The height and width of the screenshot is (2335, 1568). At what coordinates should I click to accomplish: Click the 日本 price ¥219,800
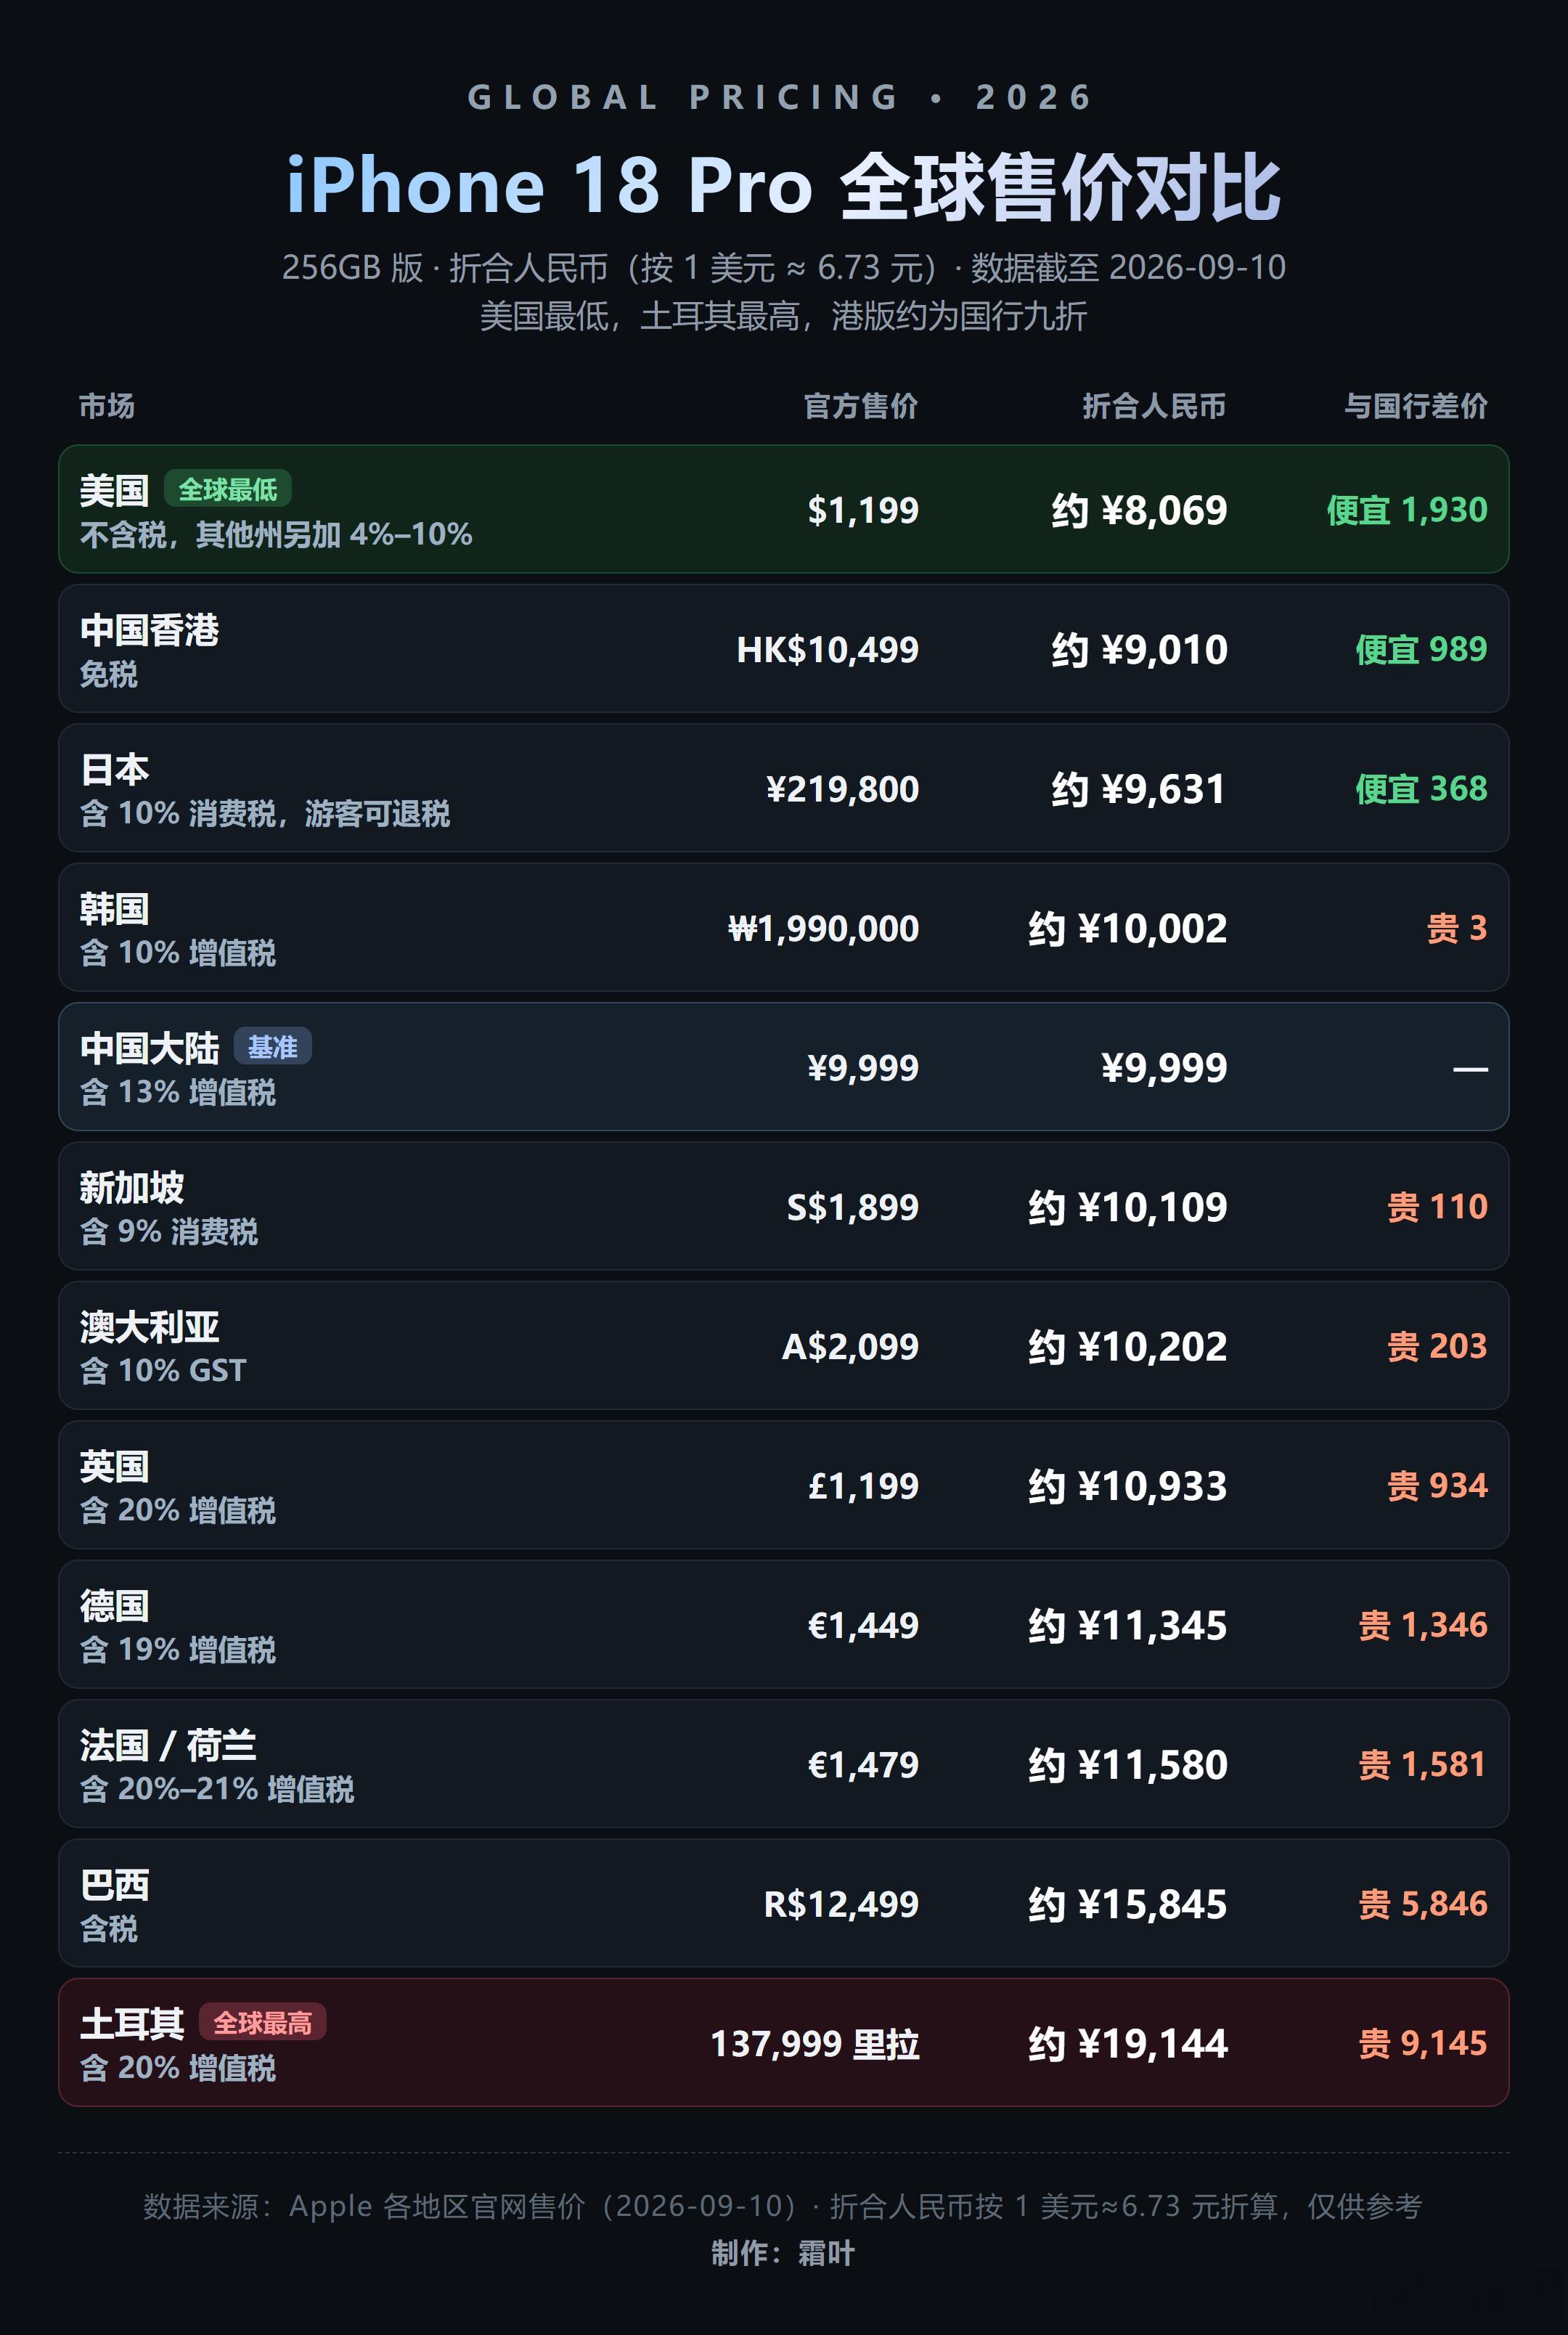[842, 789]
